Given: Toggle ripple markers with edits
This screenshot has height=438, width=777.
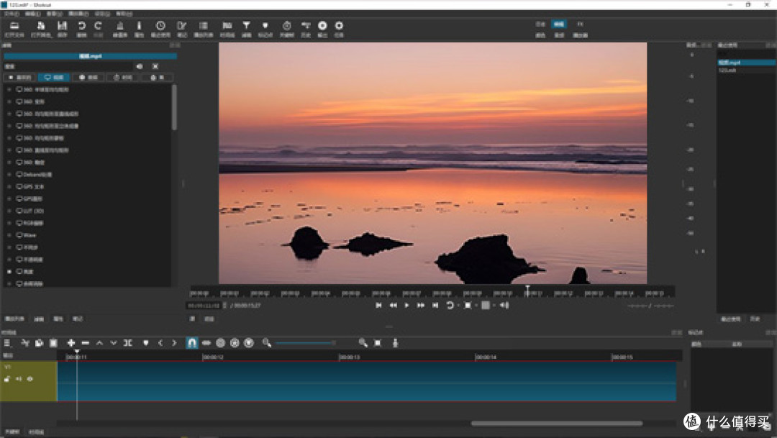Looking at the screenshot, I should point(249,343).
